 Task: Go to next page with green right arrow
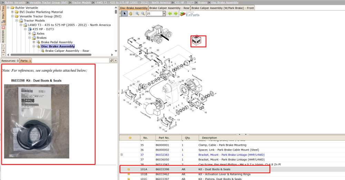(176, 14)
